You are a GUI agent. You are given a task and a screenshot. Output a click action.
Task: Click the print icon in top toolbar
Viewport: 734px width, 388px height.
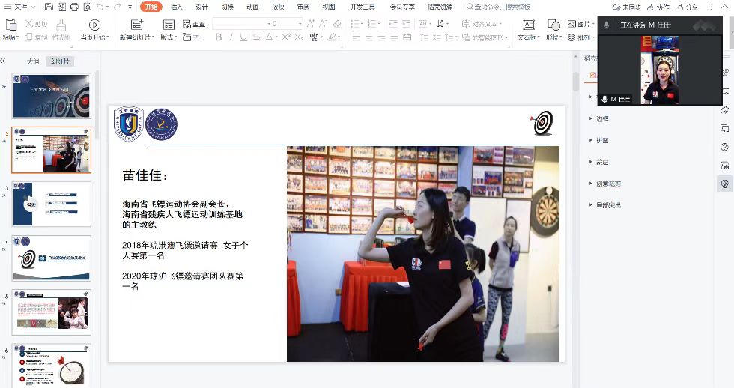click(73, 7)
